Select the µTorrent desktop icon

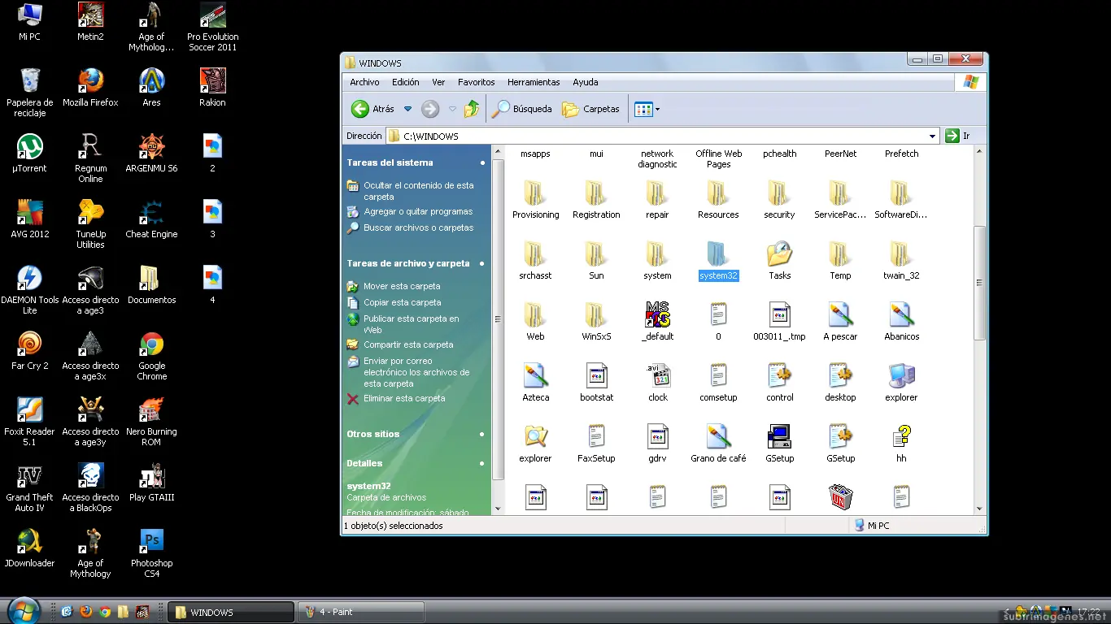click(x=30, y=154)
